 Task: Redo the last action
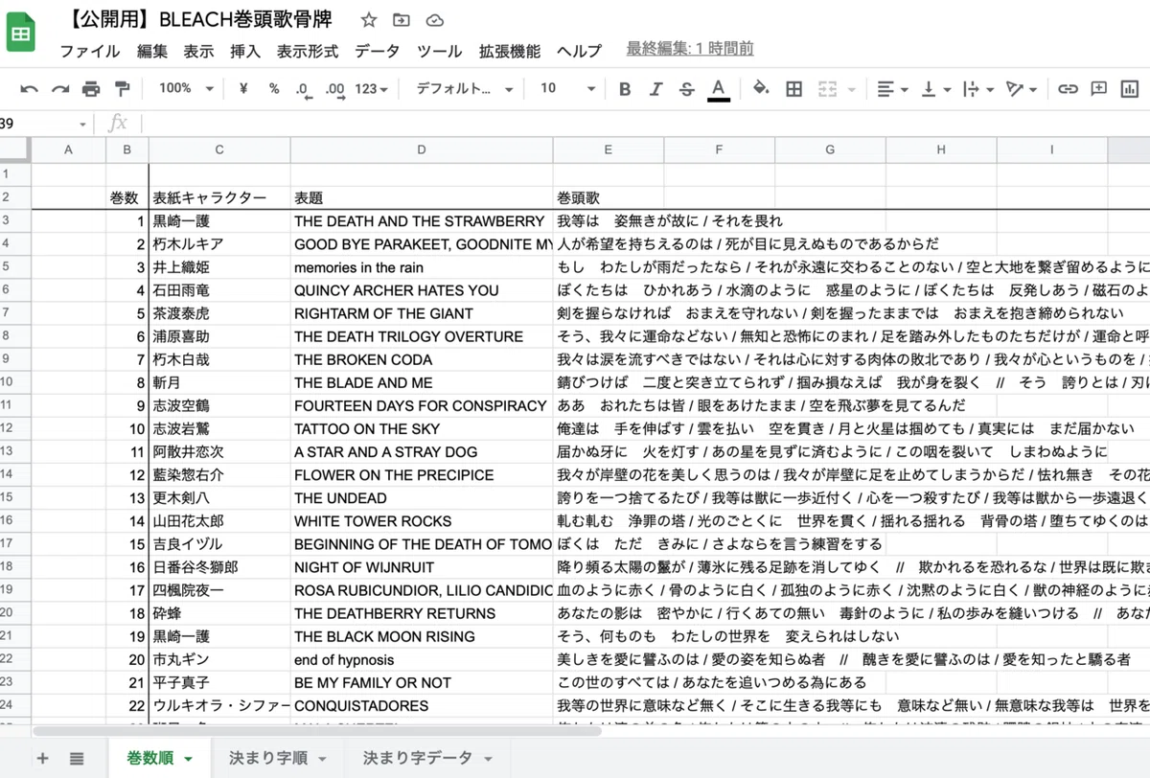click(60, 89)
